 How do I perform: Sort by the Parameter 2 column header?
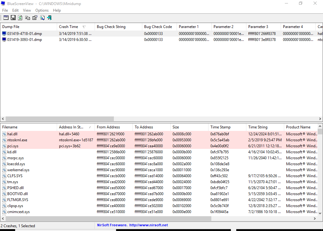point(229,27)
